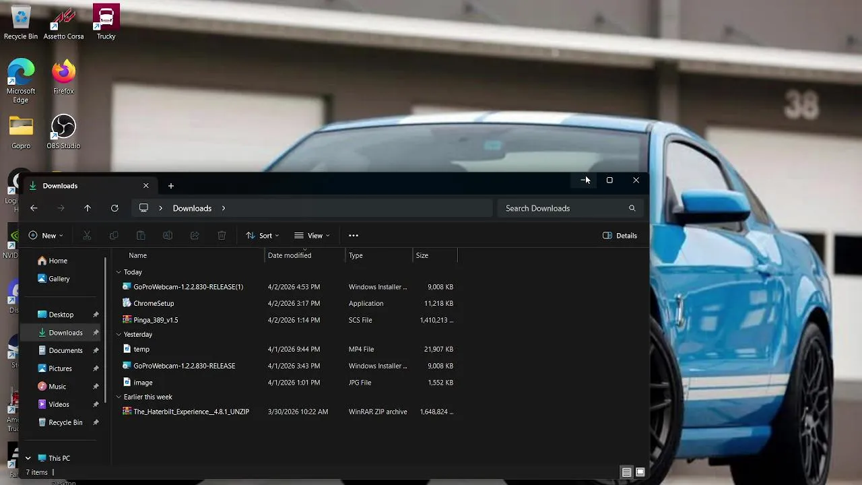The height and width of the screenshot is (485, 862).
Task: Click the Paste toolbar icon
Action: 141,236
